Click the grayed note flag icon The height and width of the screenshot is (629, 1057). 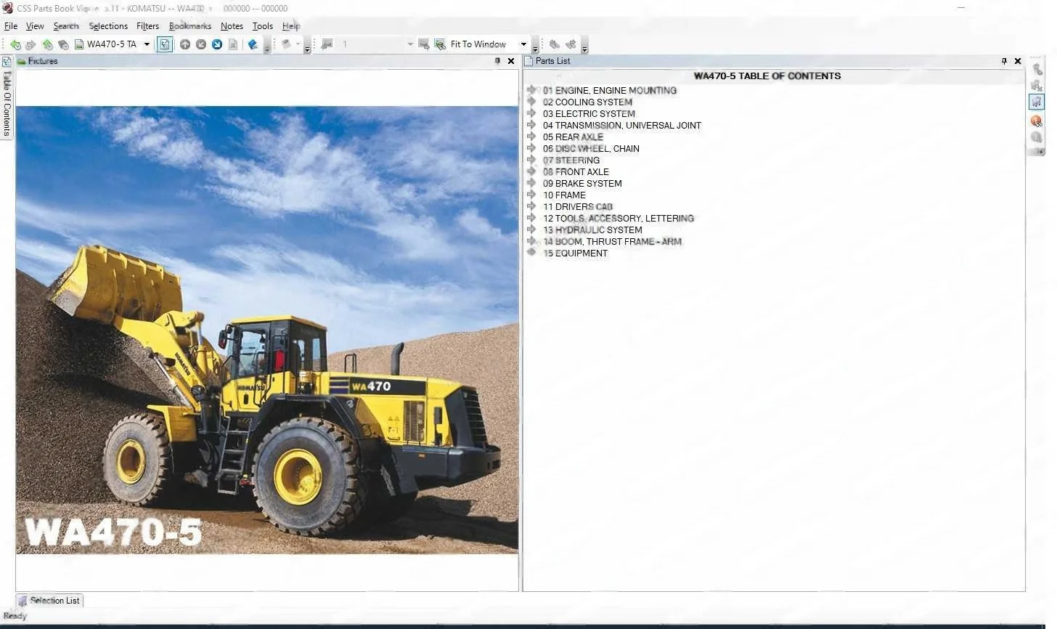pyautogui.click(x=327, y=44)
